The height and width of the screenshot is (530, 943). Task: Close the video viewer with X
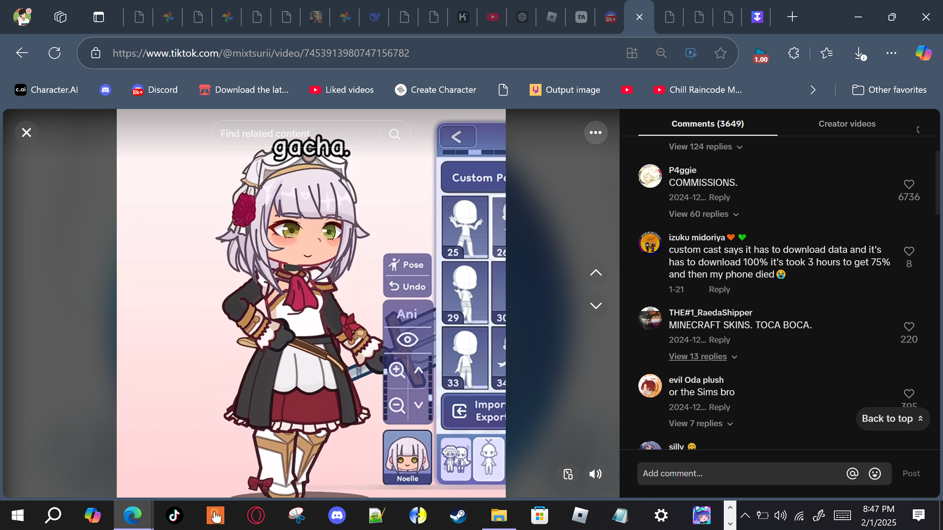click(x=27, y=132)
